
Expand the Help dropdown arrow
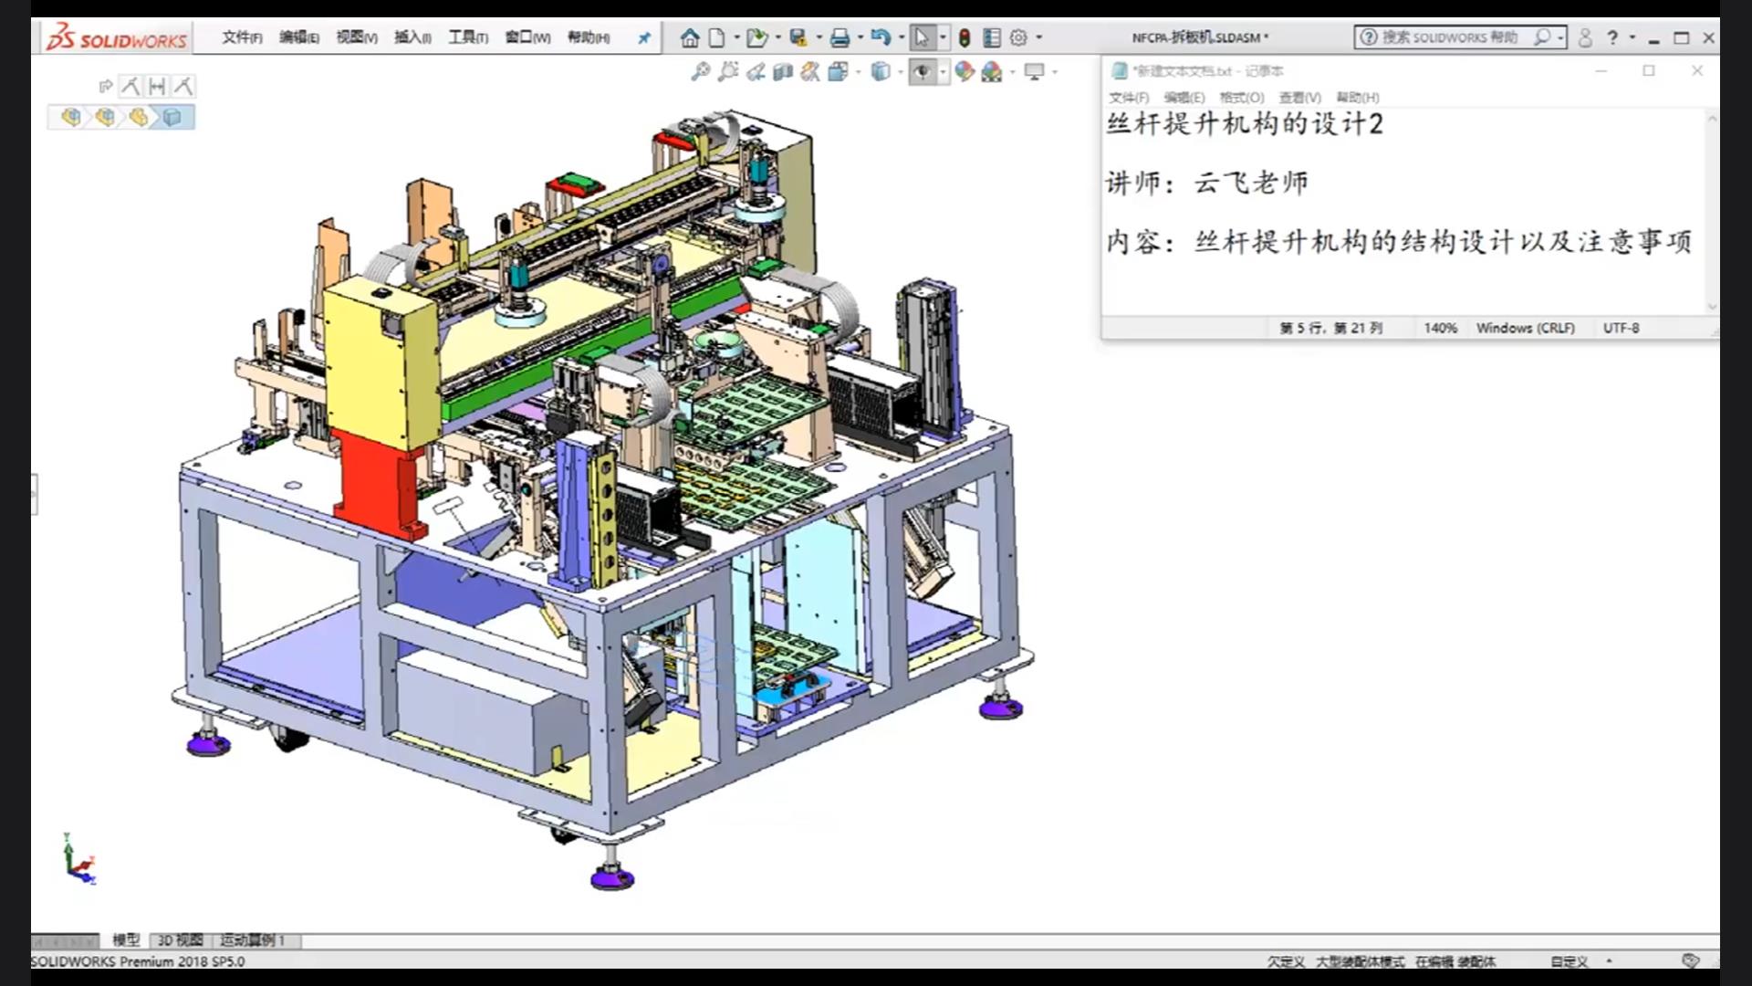click(1632, 37)
